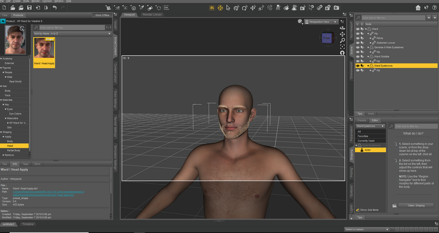Viewport: 439px width, 233px height.
Task: Collapse the Genesis 8 Male Eyelashes node
Action: pyautogui.click(x=368, y=47)
